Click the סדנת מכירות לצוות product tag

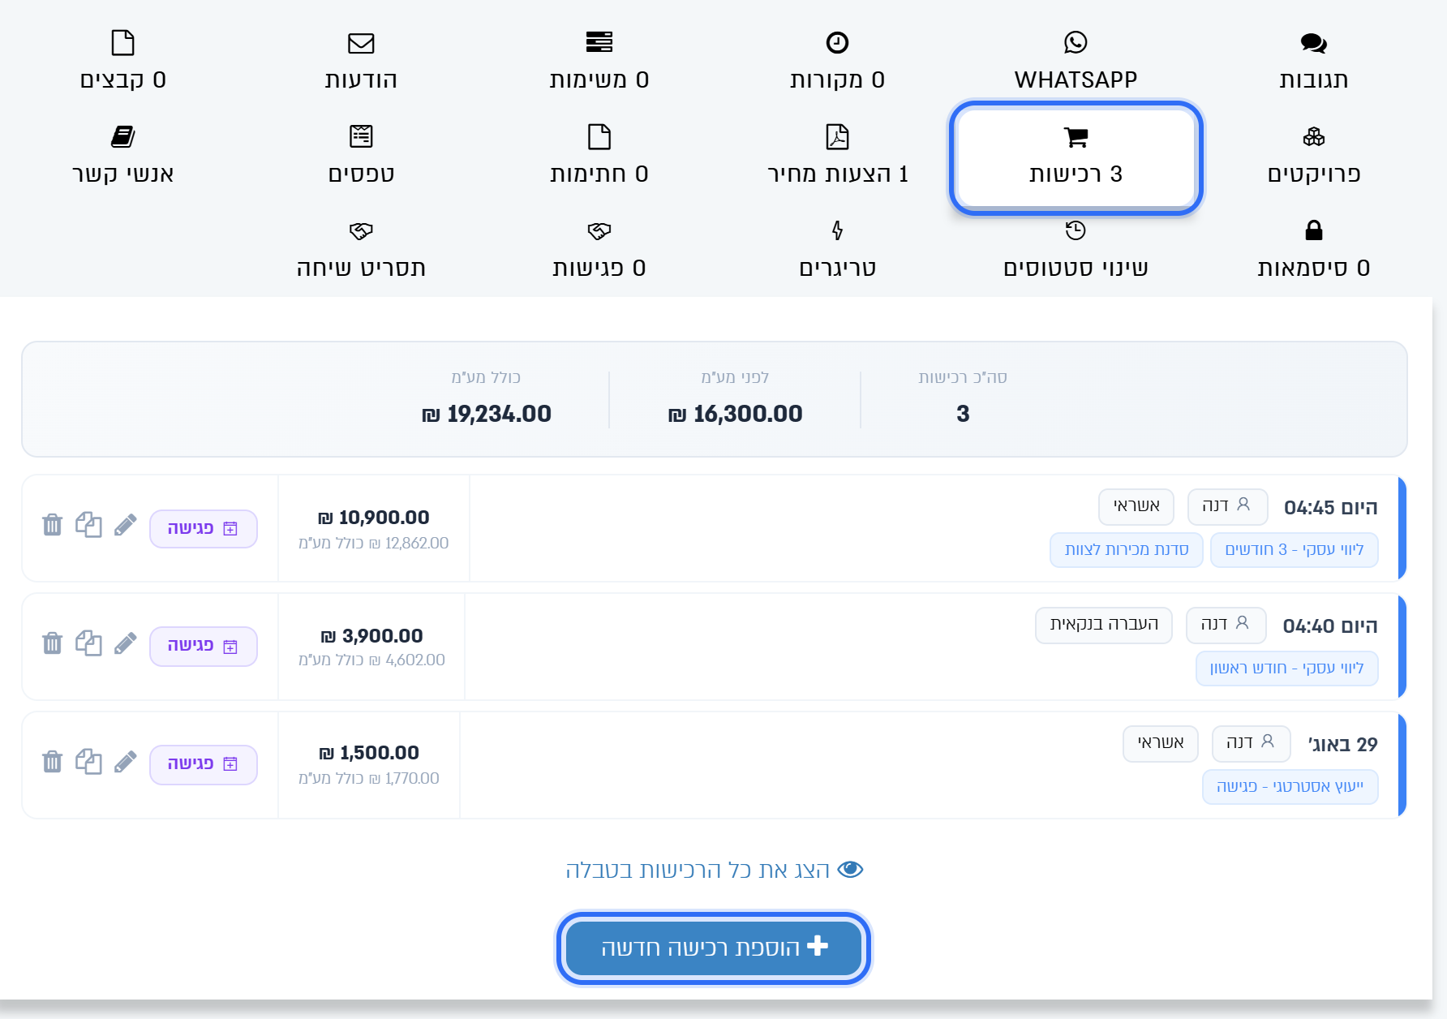(1127, 550)
